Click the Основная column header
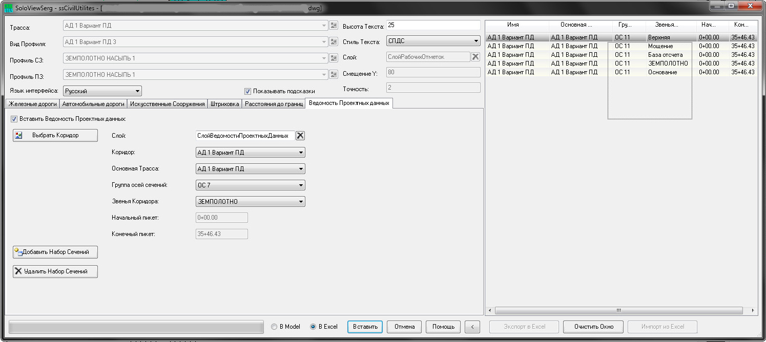Image resolution: width=766 pixels, height=342 pixels. pos(581,25)
